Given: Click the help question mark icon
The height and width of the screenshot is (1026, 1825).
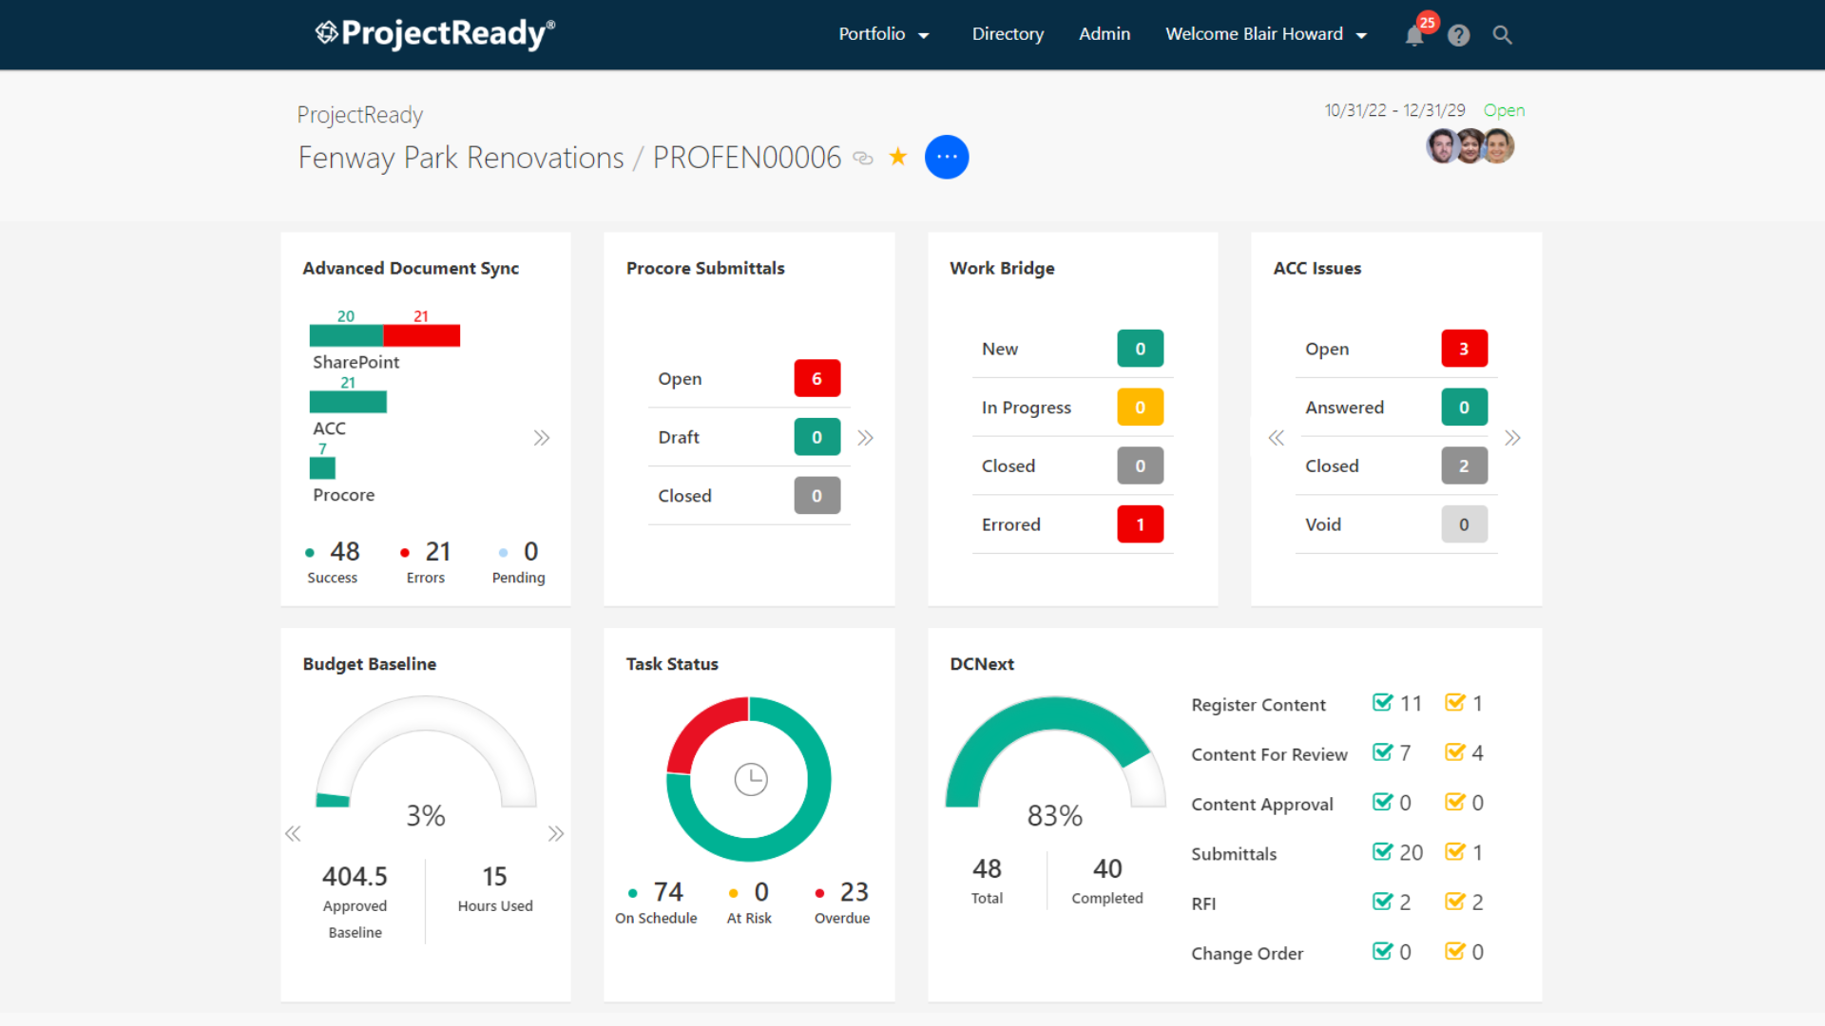Looking at the screenshot, I should (1458, 35).
